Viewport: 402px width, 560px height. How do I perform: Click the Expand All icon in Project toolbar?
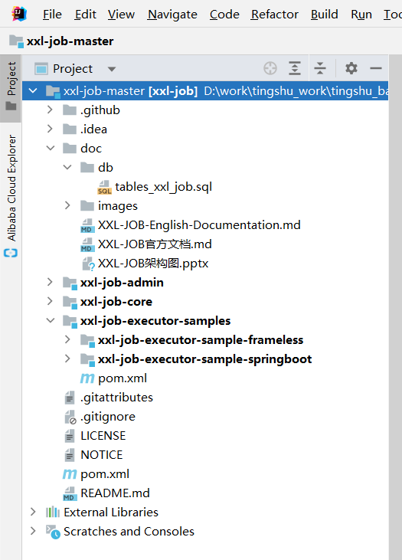click(295, 68)
